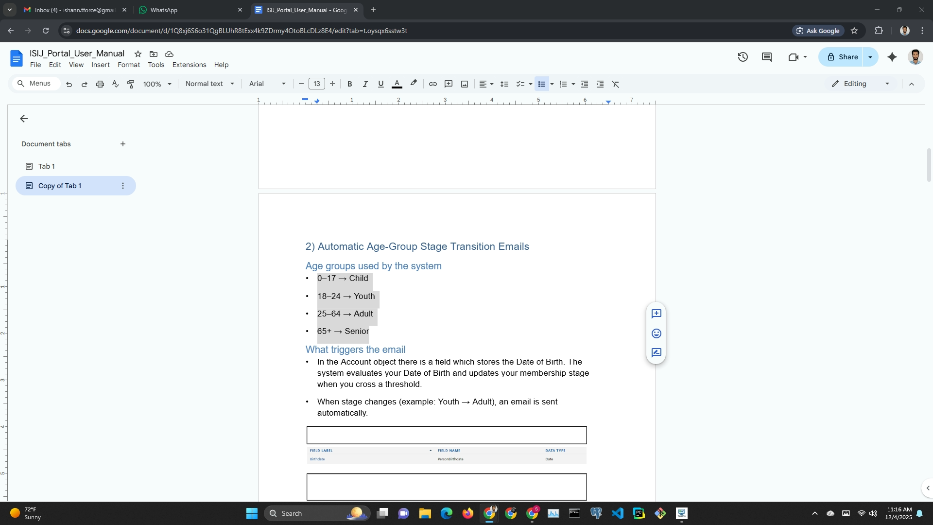Toggle bulleted list button
This screenshot has height=525, width=933.
542,84
